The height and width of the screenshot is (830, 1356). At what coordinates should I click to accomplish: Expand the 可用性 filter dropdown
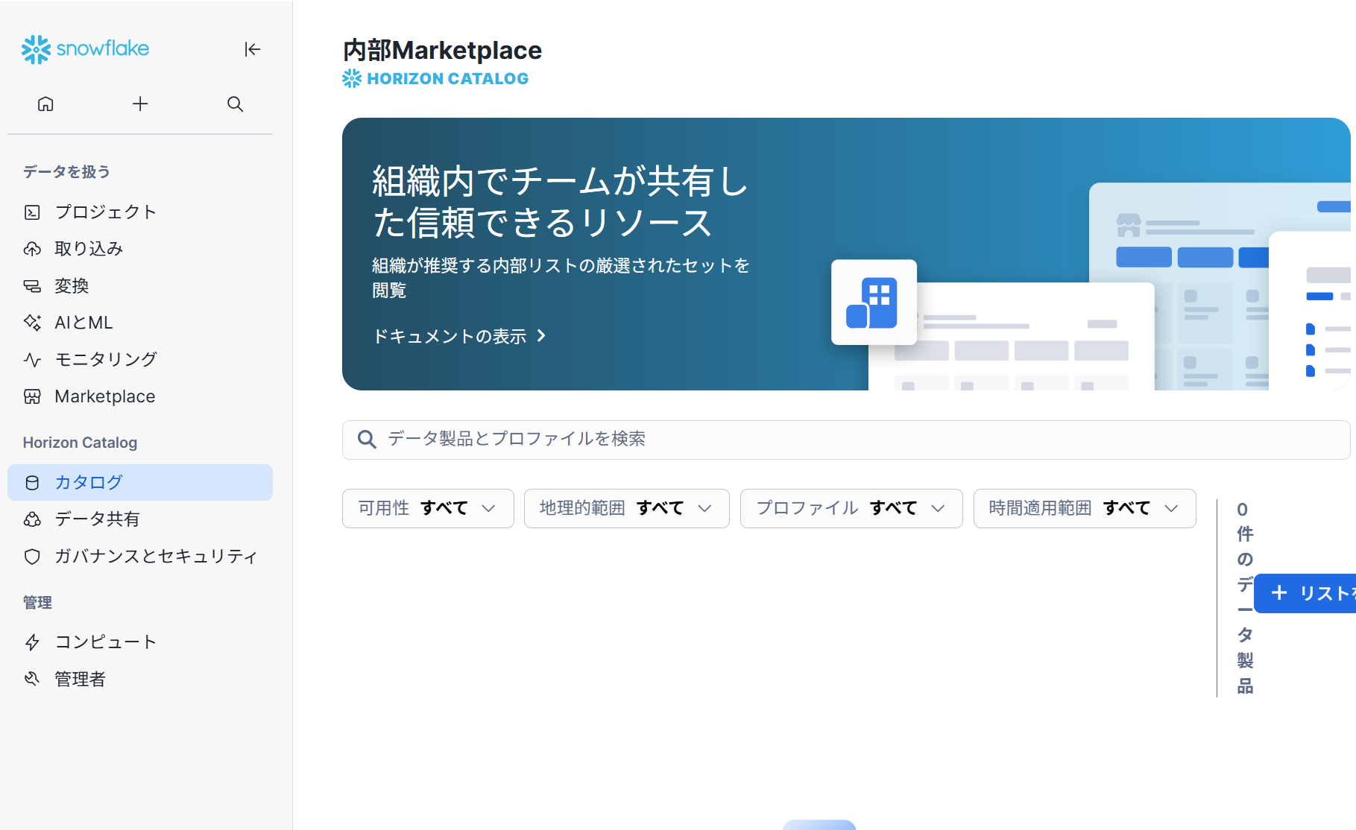point(428,508)
